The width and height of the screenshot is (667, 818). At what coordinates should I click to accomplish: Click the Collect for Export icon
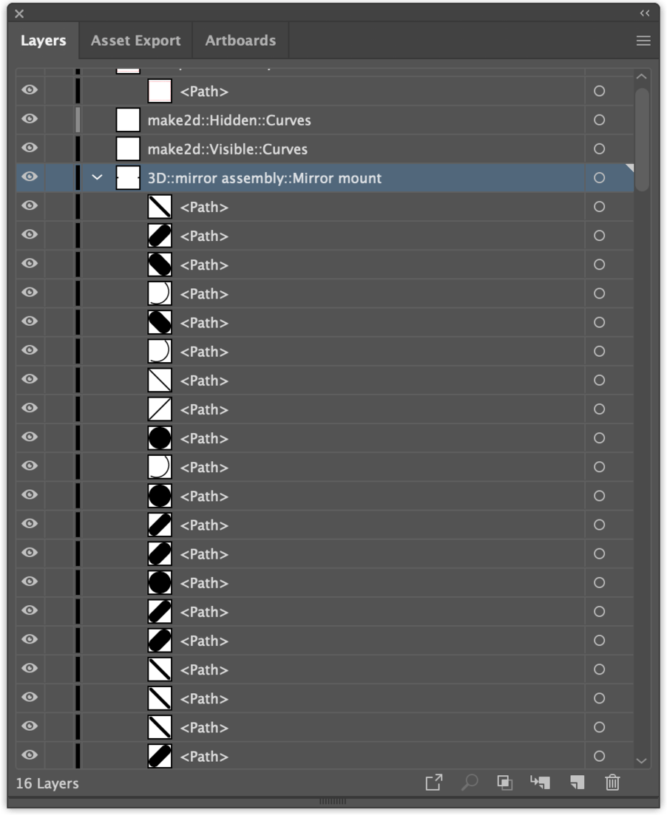[434, 783]
